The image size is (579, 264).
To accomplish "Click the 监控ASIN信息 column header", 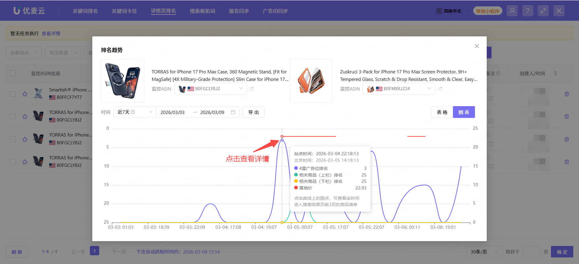I will pos(46,73).
